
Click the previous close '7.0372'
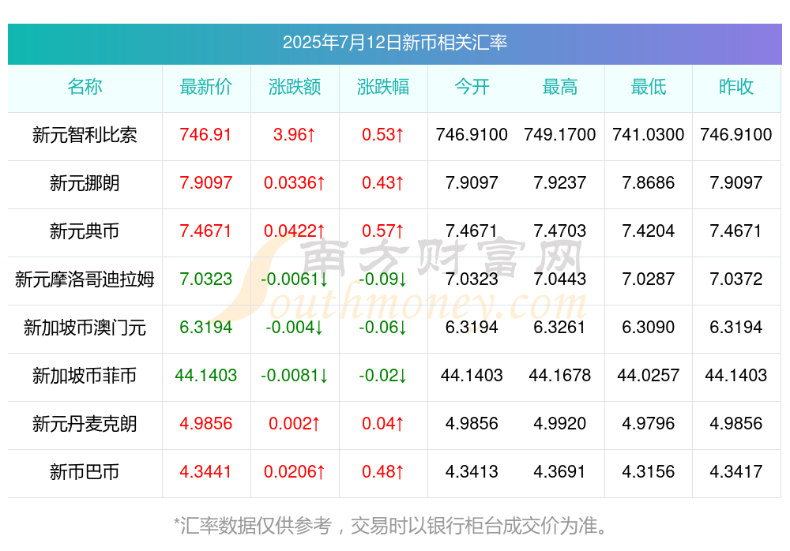click(736, 279)
